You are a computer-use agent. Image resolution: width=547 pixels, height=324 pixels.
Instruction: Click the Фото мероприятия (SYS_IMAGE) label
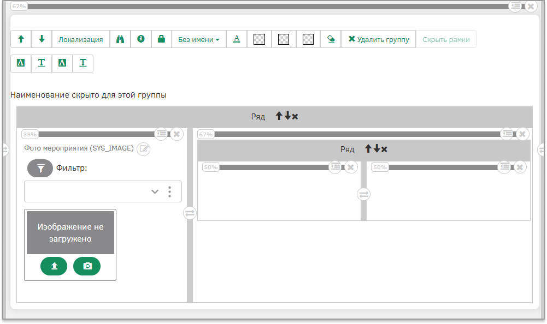point(79,148)
